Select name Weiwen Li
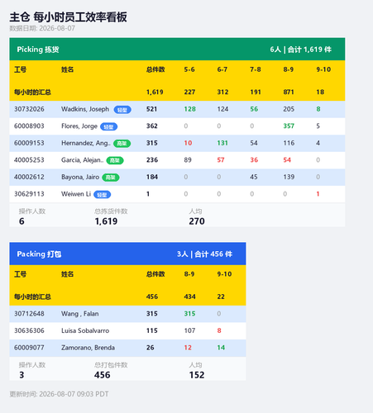Viewport: 373px width, 413px height. [x=76, y=194]
